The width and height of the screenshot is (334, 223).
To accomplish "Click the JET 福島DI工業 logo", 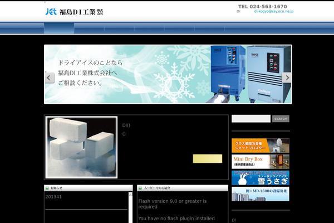I will point(75,12).
